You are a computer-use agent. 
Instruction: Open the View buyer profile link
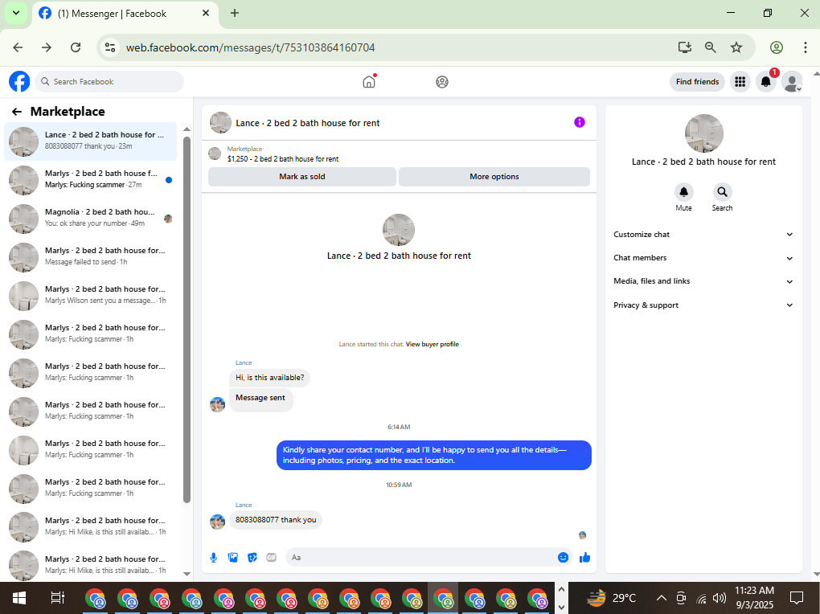click(432, 344)
